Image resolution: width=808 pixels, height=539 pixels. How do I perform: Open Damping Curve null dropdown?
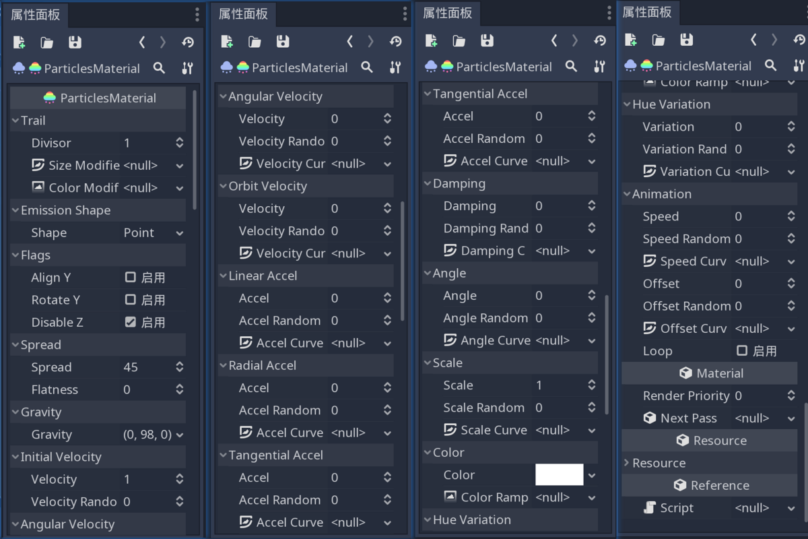(565, 251)
